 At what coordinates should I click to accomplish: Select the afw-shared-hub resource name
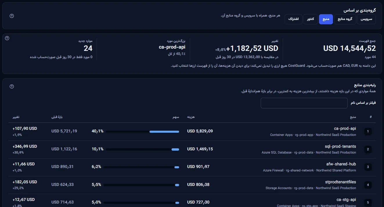coord(341,164)
